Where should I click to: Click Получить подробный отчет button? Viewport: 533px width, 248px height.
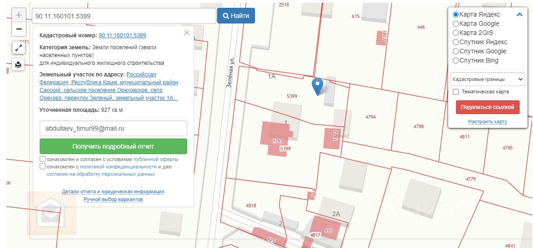(x=113, y=146)
